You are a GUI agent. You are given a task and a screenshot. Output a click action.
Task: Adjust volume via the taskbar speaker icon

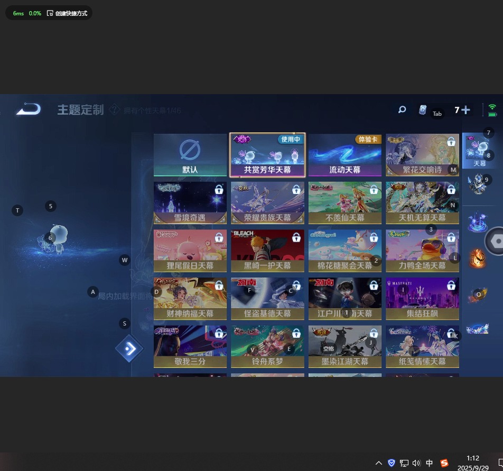(x=416, y=463)
